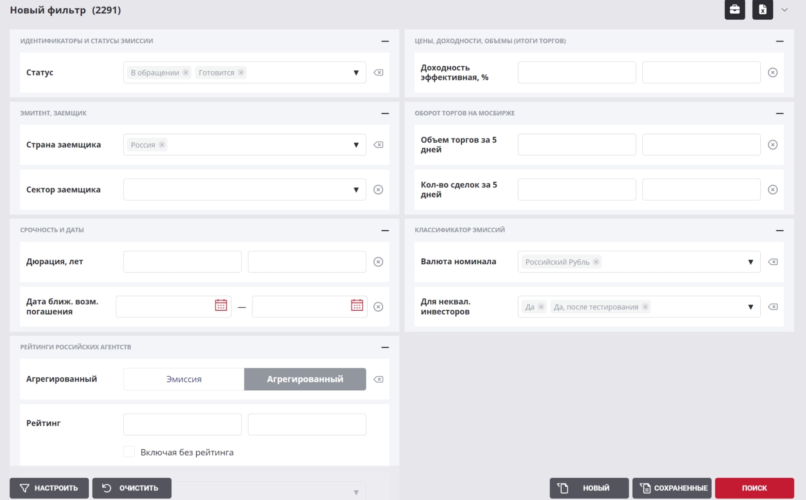Collapse Идентификаторы и статусы эмиссии section
Viewport: 806px width, 500px height.
385,41
